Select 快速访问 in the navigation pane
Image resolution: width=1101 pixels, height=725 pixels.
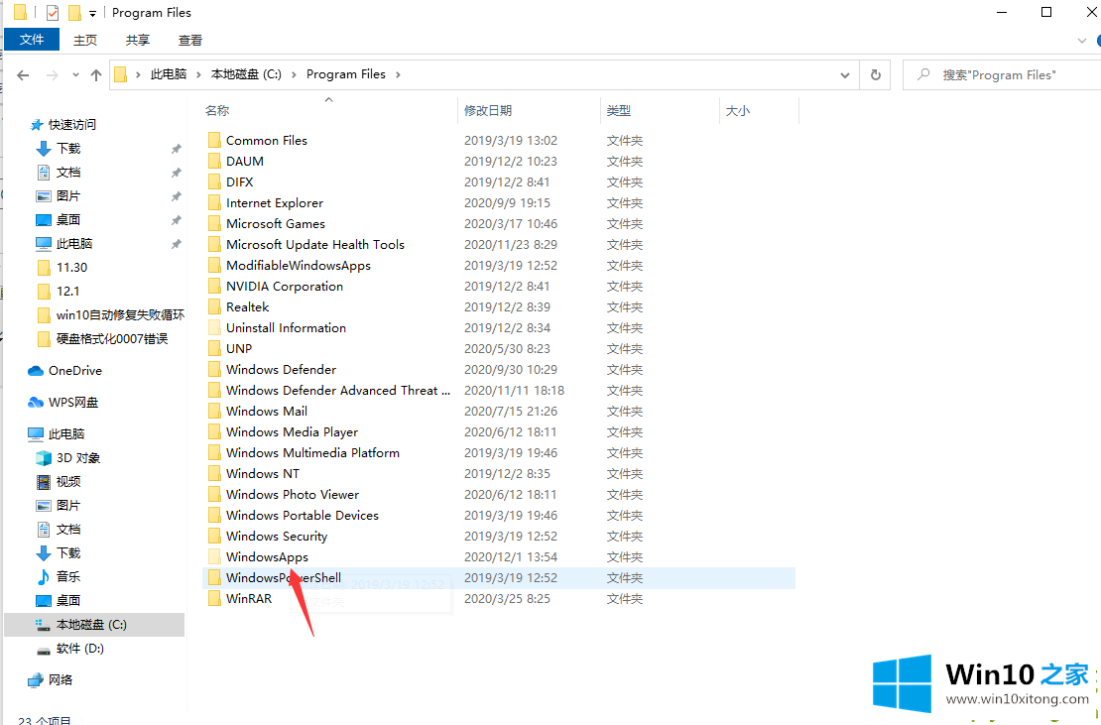71,125
